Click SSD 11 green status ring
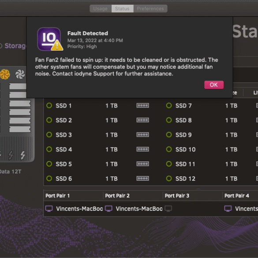This screenshot has height=258, width=258. [x=169, y=164]
